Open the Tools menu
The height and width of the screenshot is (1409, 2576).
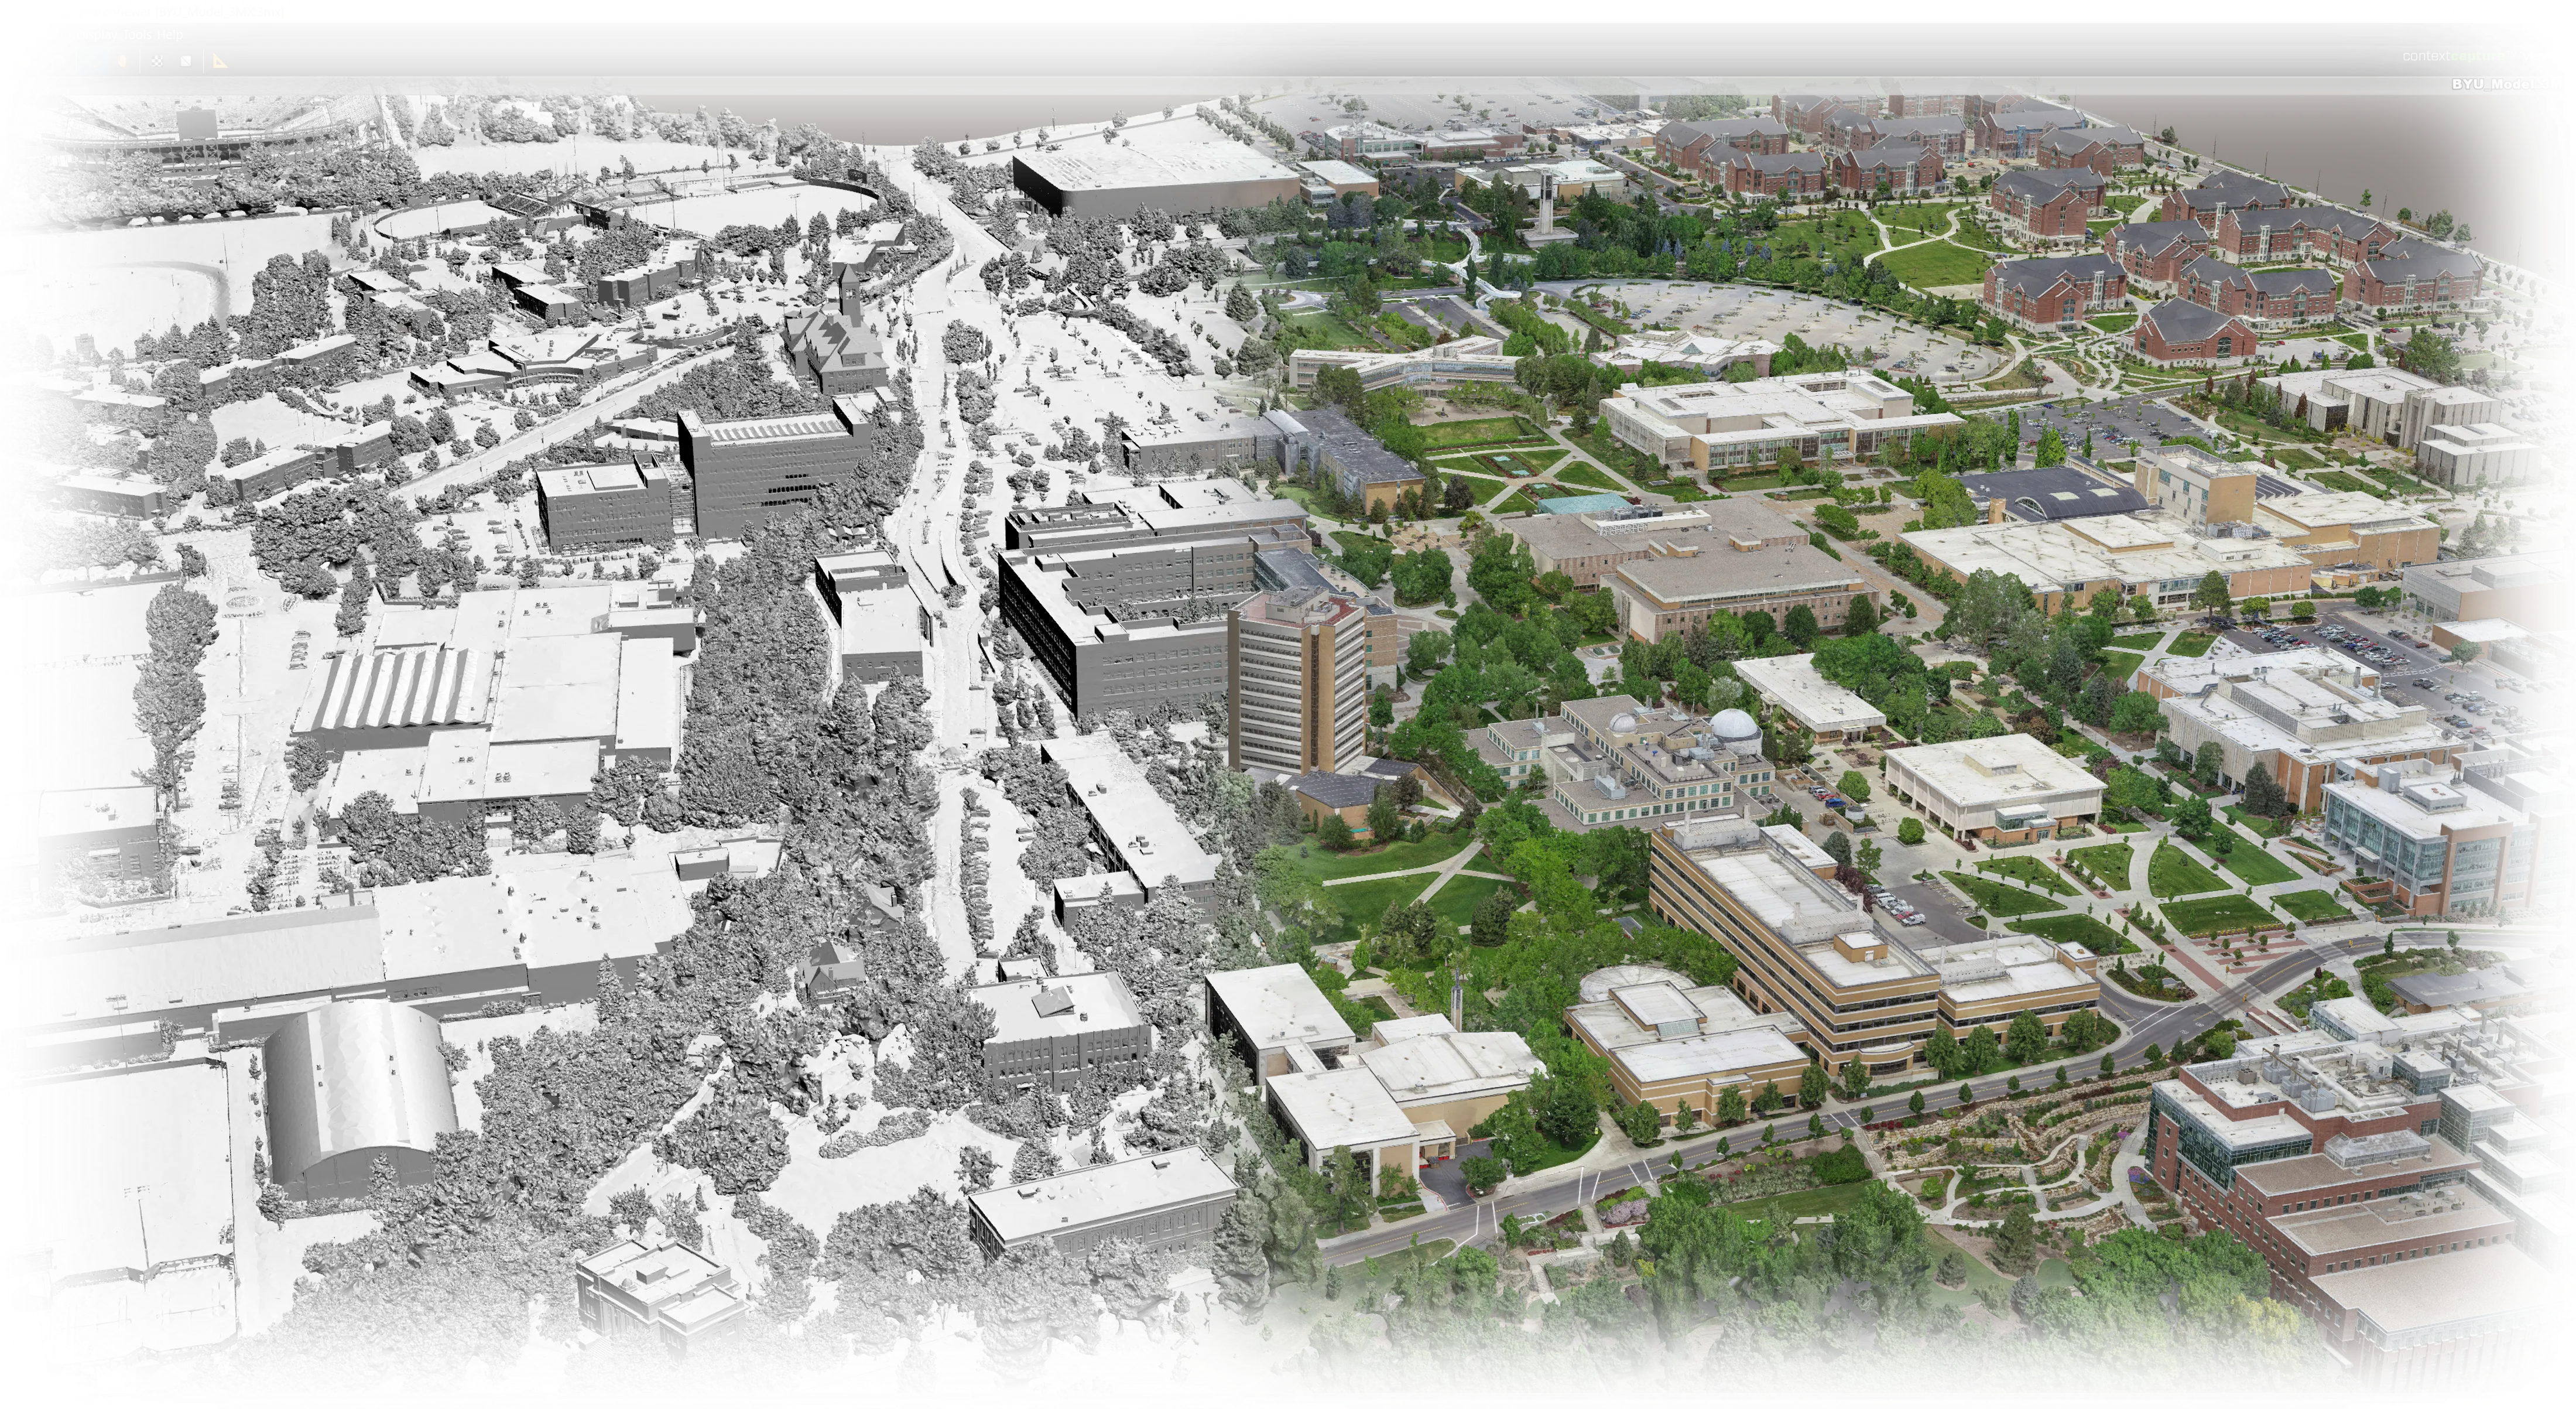point(138,35)
